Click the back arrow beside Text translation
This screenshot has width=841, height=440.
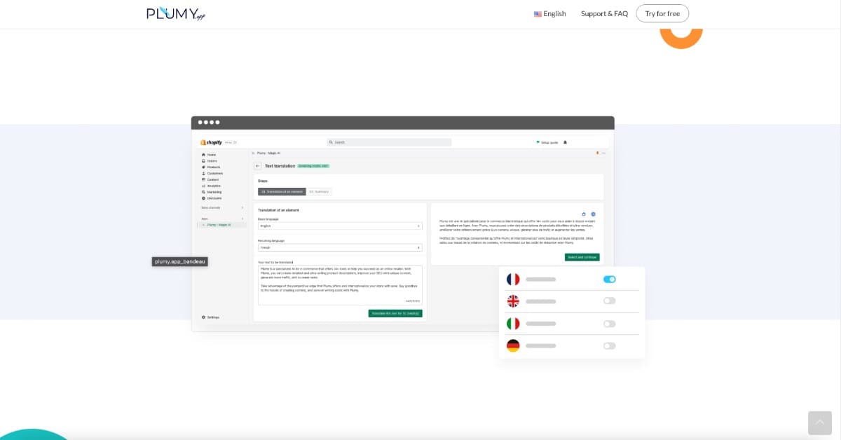tap(258, 166)
